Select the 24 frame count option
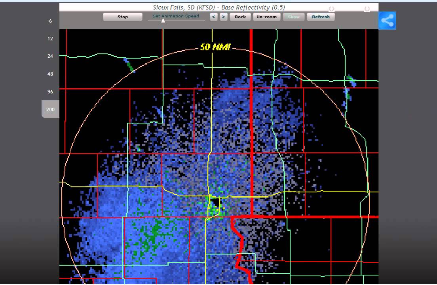Viewport: 437px width, 285px height. [50, 56]
